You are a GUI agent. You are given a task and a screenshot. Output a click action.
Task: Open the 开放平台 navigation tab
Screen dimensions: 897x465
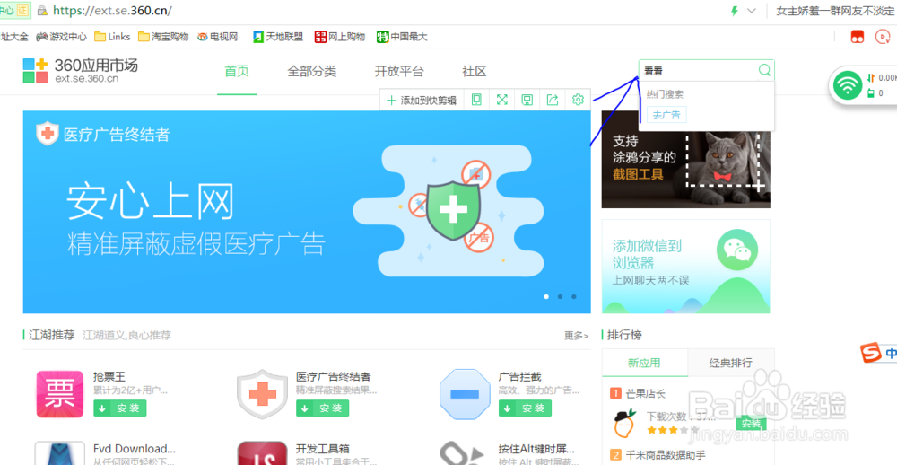(x=399, y=72)
